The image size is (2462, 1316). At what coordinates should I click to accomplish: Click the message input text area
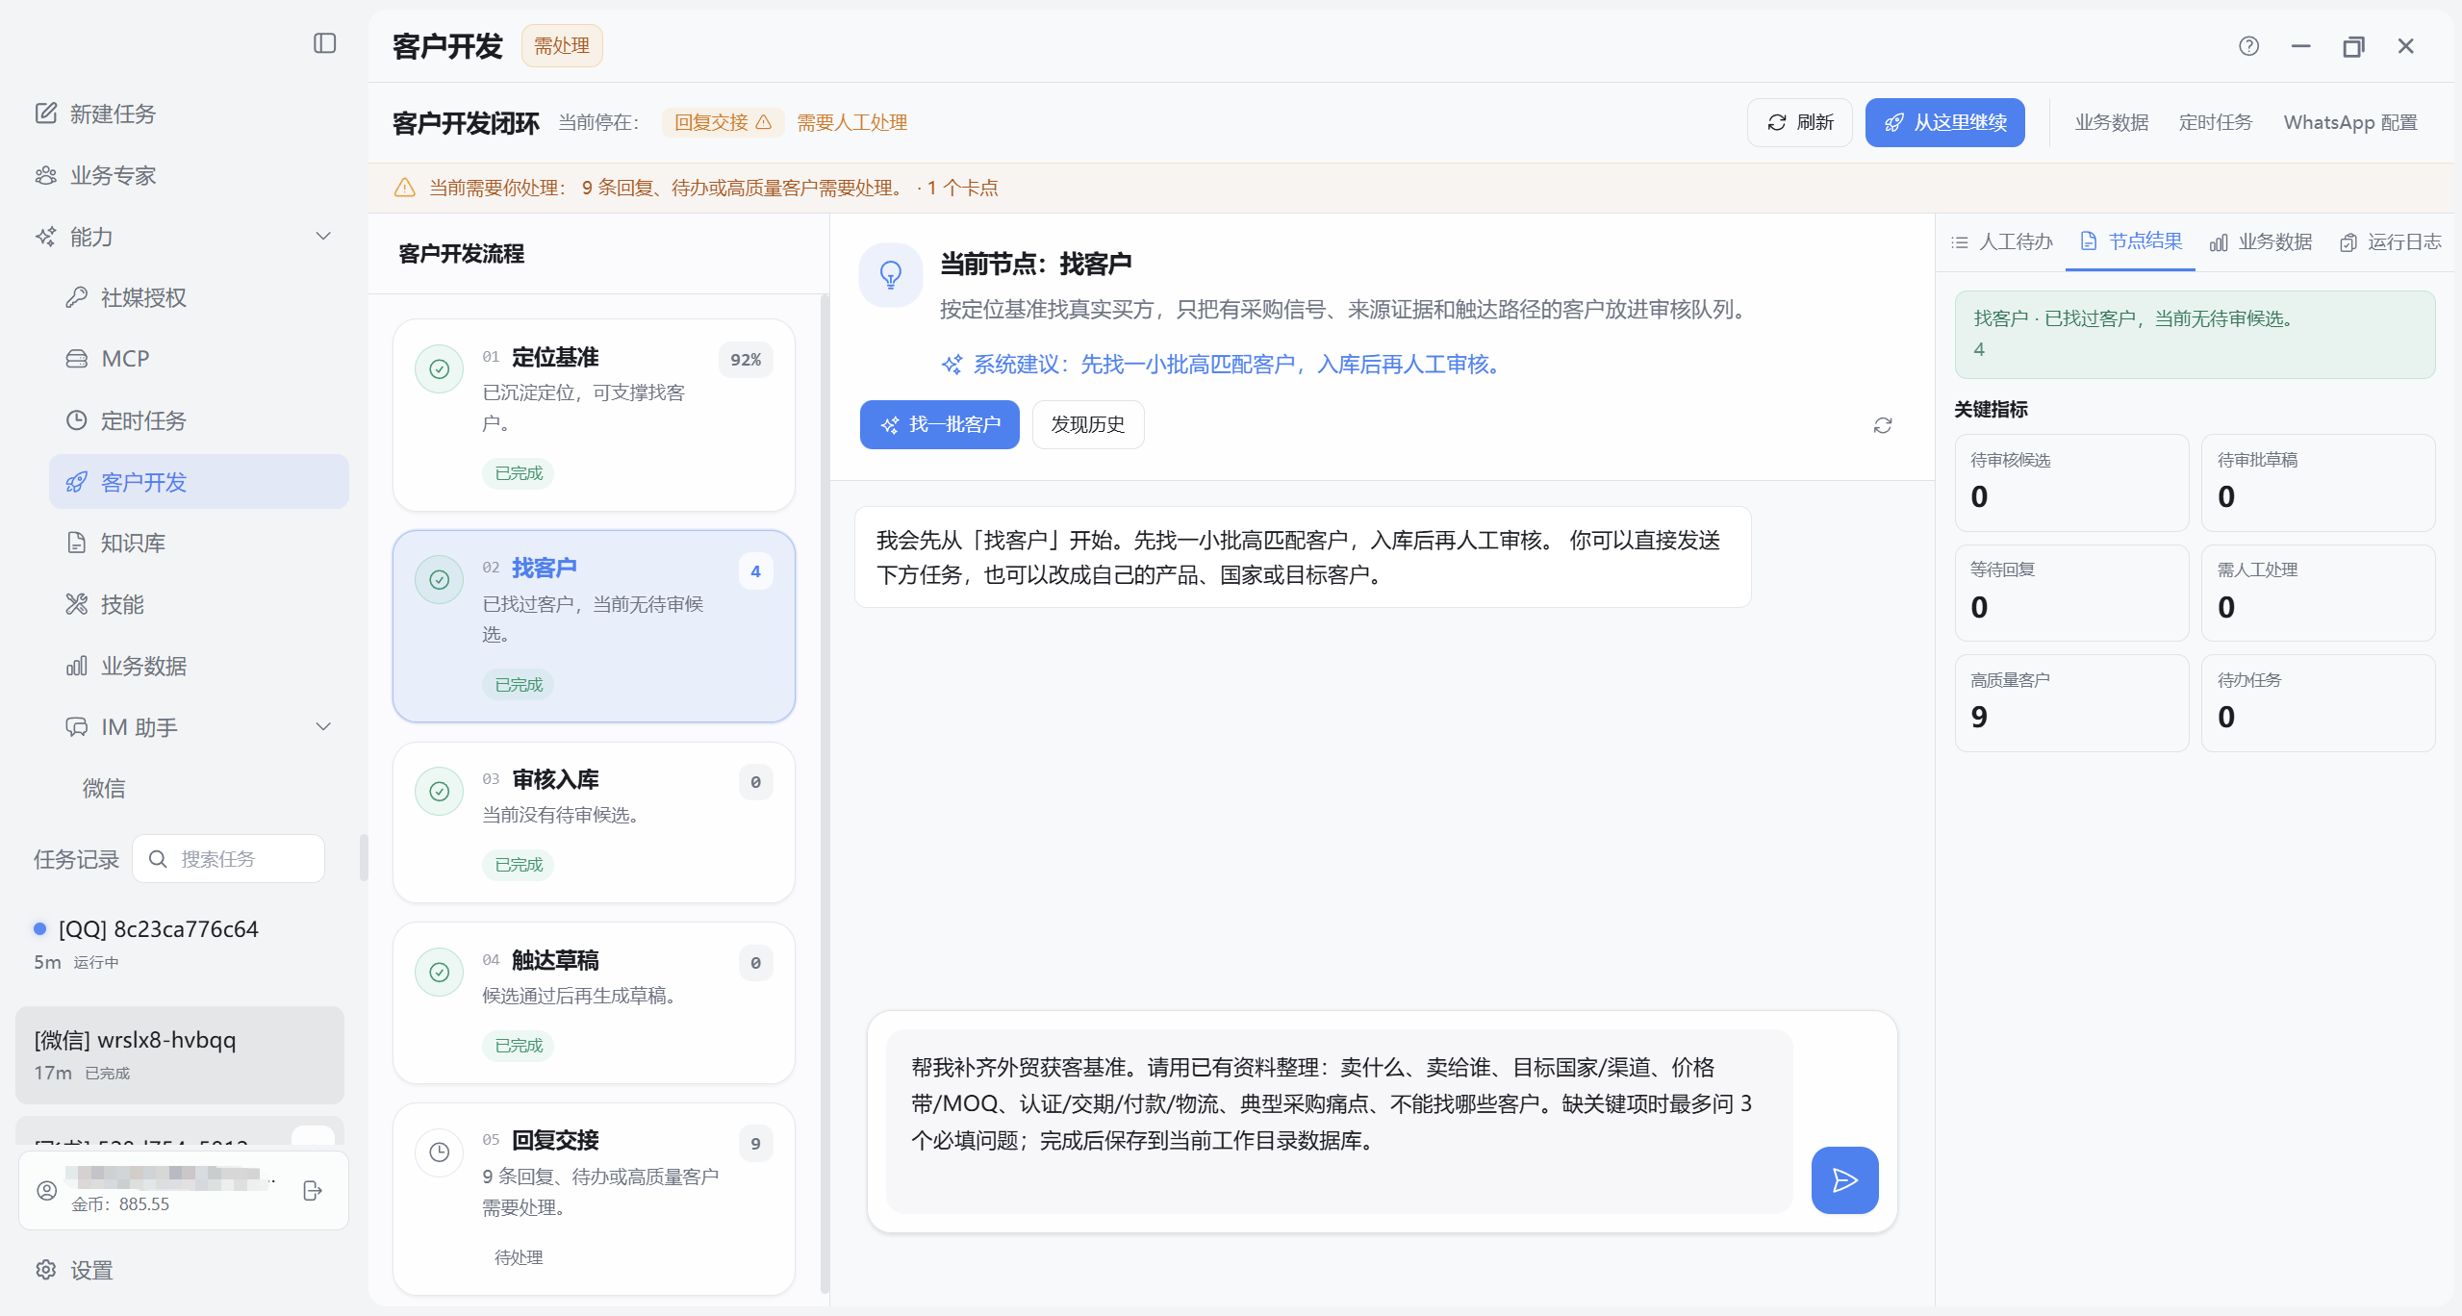[x=1339, y=1121]
